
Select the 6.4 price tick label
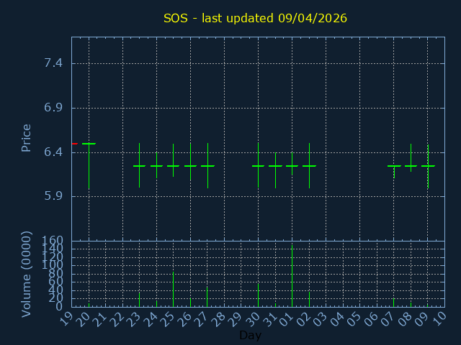pos(53,152)
